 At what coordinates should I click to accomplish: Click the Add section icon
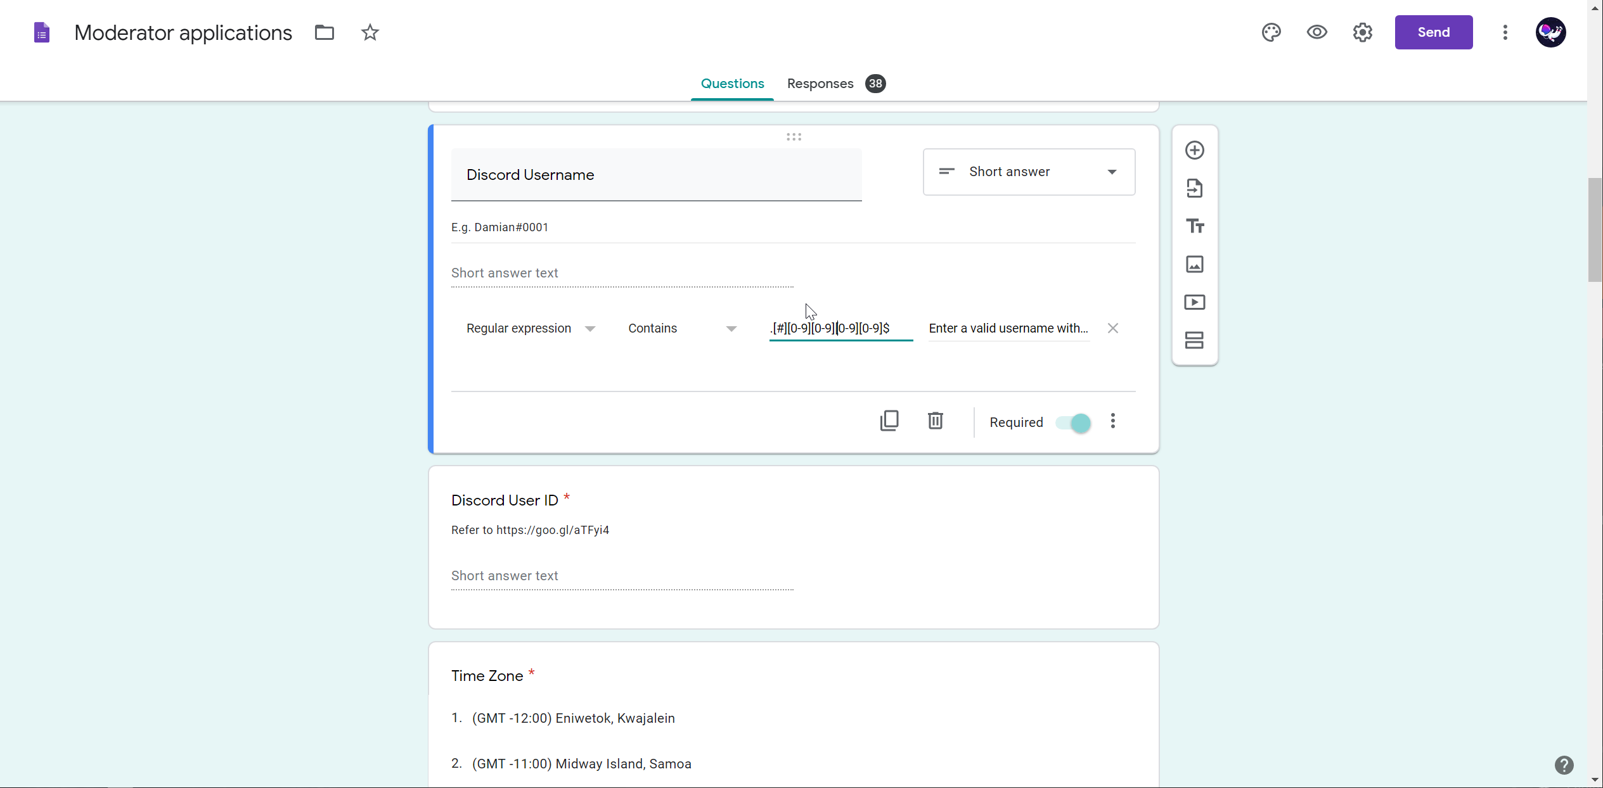[x=1194, y=340]
